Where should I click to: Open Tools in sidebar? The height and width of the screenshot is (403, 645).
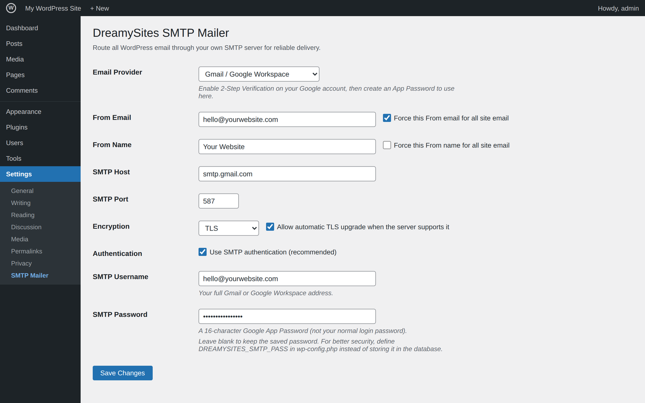(40, 159)
